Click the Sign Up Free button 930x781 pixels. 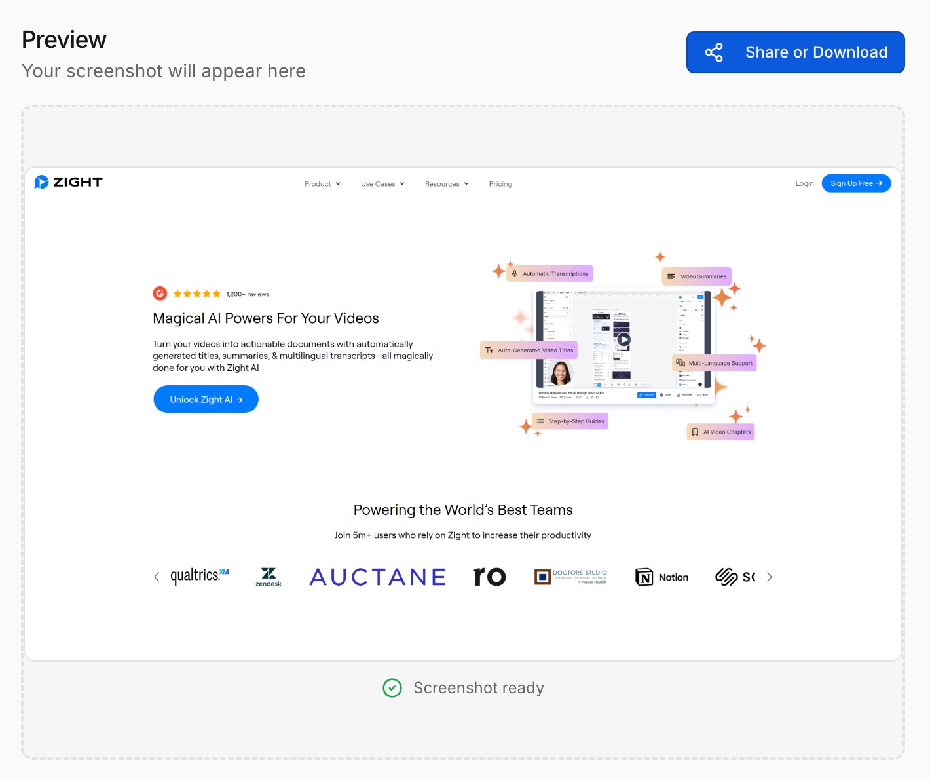856,183
